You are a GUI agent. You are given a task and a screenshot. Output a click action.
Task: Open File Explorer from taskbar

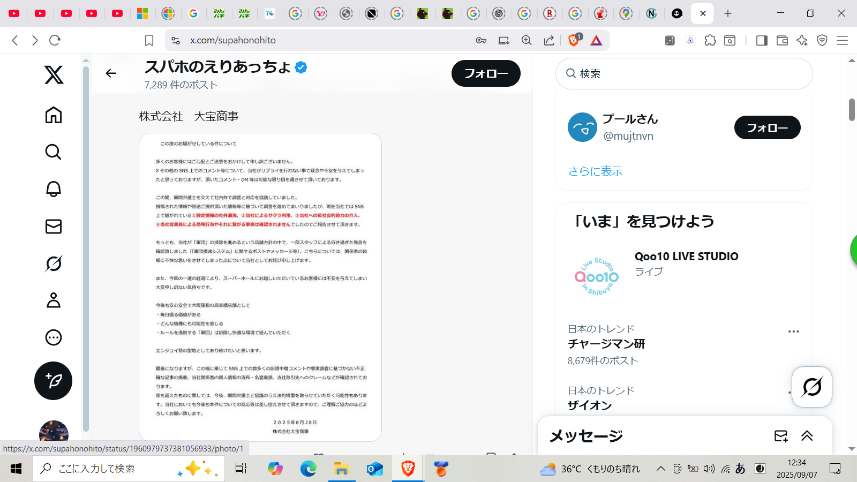click(341, 469)
